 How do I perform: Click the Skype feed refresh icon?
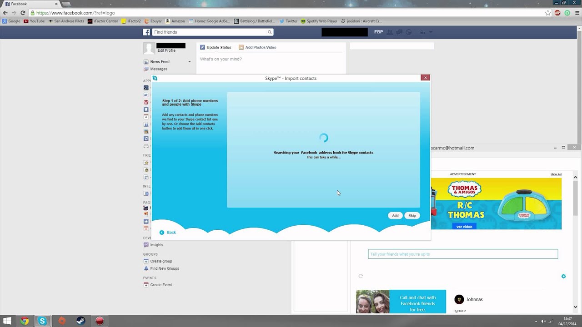pos(361,276)
